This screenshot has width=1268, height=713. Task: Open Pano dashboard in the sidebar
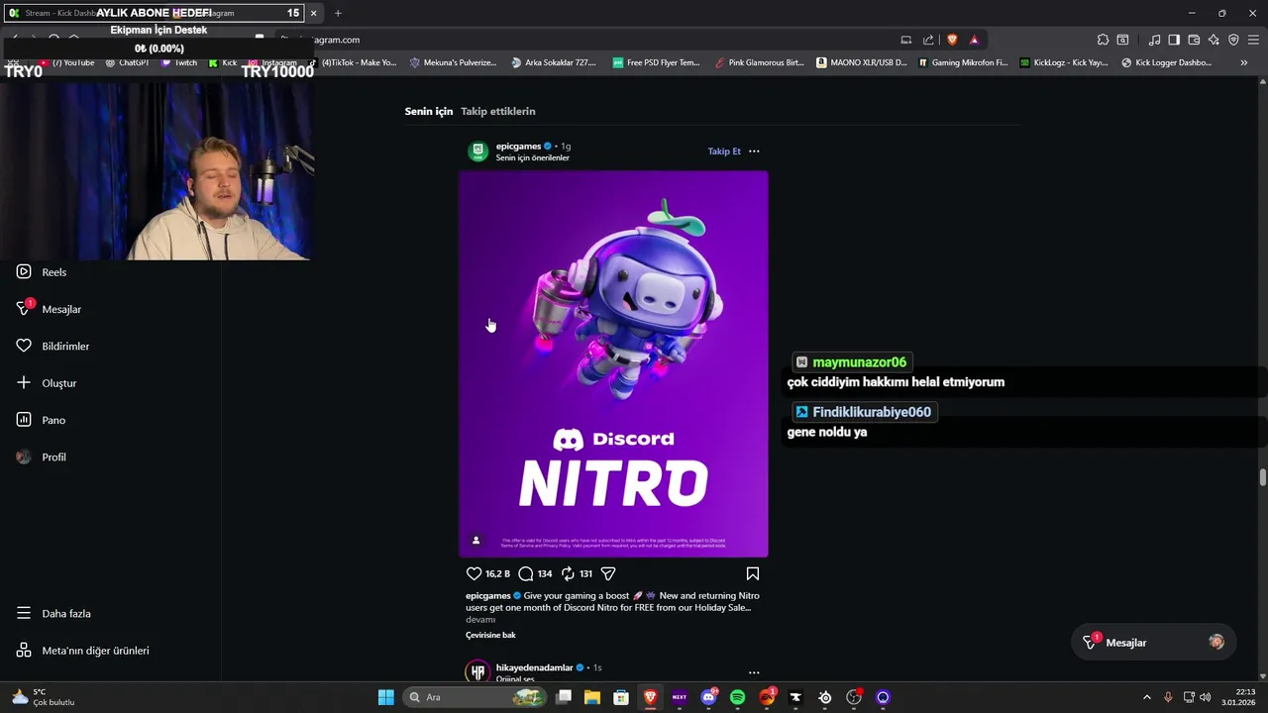[41, 420]
